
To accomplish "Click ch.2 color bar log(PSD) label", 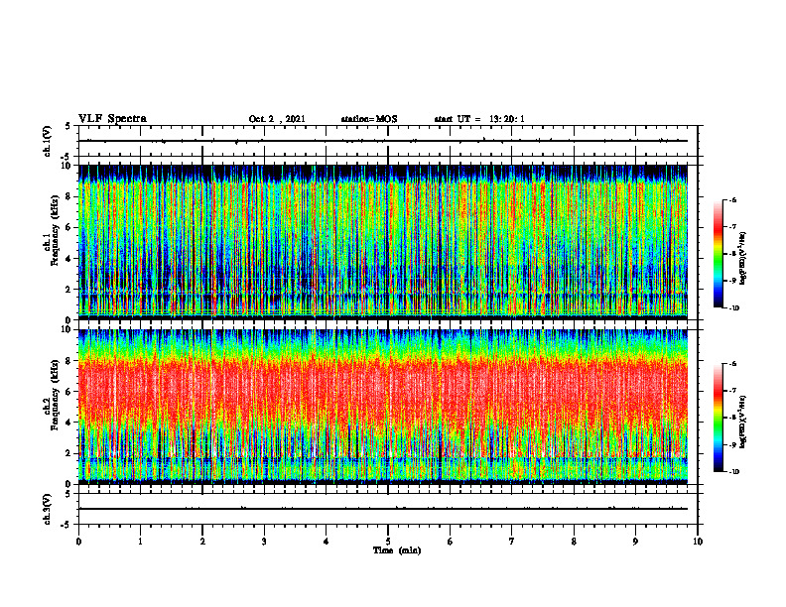I will 743,422.
